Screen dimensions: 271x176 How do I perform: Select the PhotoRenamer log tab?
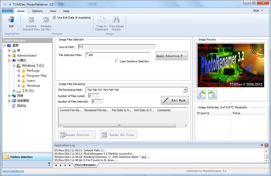coord(85,165)
